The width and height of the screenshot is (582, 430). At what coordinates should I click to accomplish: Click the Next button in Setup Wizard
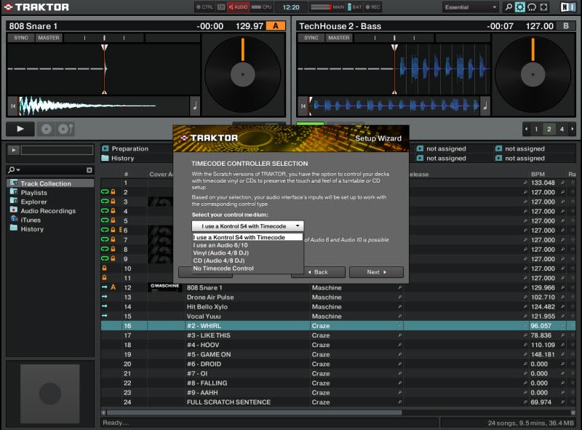376,272
